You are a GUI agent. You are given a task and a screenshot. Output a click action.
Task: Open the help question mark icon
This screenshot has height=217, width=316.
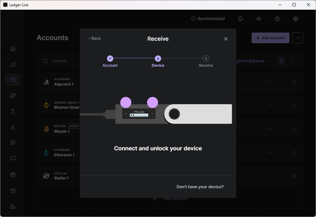click(x=277, y=19)
